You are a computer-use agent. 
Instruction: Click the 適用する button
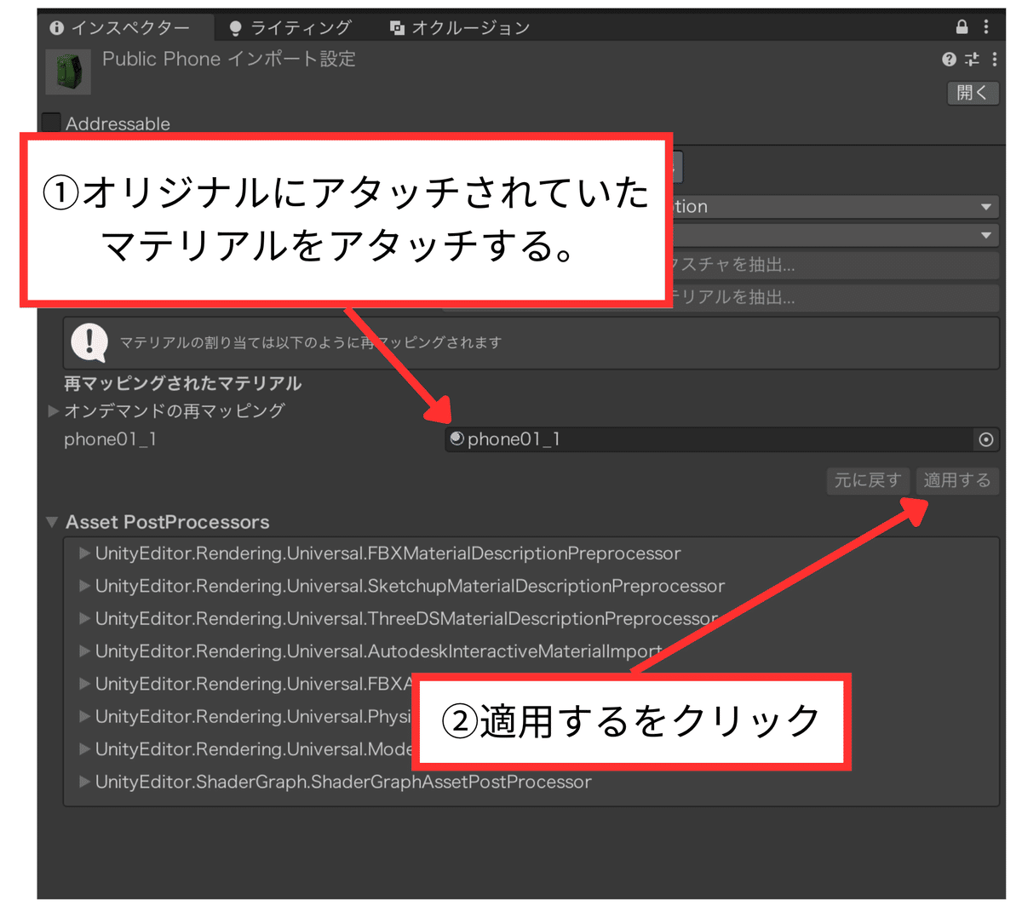[x=957, y=480]
